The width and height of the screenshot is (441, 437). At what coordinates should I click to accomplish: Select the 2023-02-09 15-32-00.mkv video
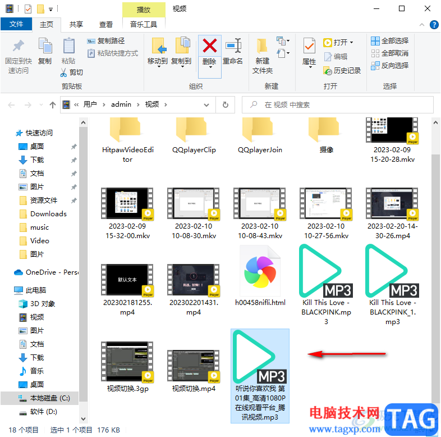point(127,213)
